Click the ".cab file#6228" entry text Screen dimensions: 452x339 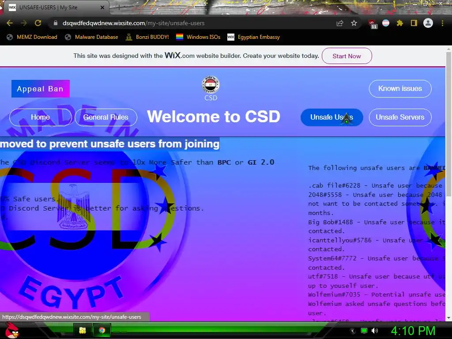point(334,186)
